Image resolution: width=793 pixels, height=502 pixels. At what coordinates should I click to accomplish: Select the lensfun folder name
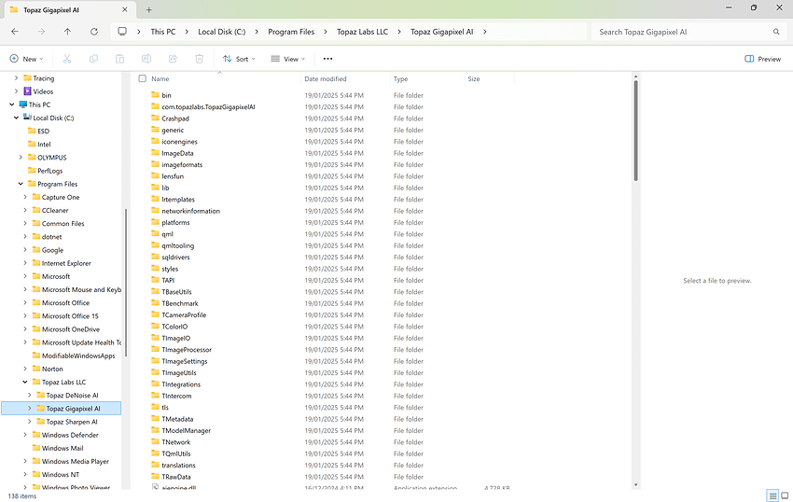(x=173, y=176)
